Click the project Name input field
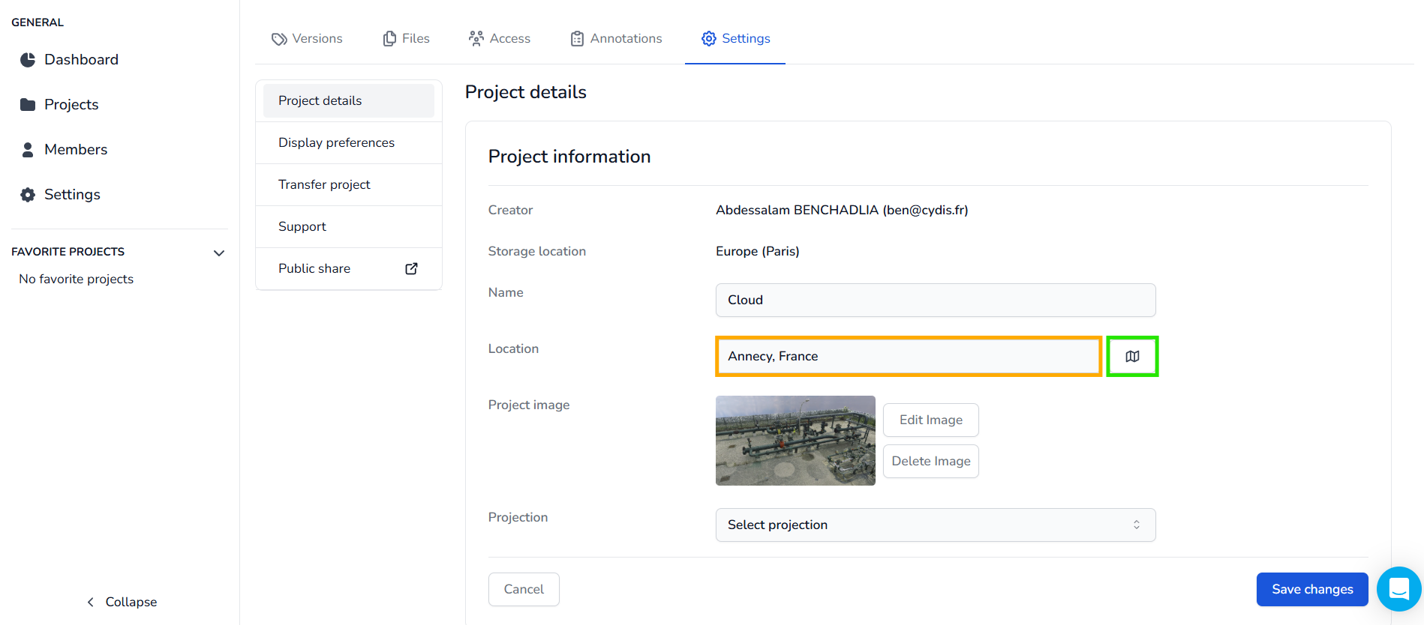 tap(935, 300)
